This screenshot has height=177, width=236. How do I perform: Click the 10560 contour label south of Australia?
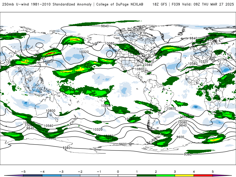coord(48,126)
